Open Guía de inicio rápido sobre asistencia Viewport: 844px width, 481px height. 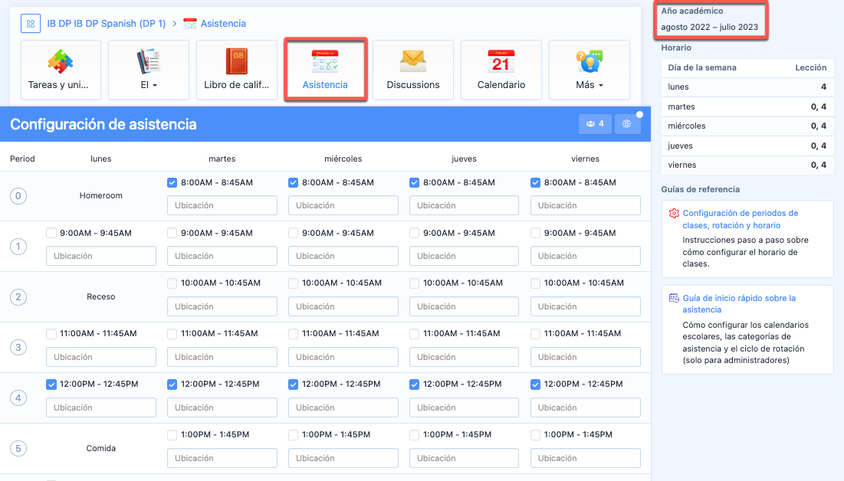pyautogui.click(x=739, y=304)
